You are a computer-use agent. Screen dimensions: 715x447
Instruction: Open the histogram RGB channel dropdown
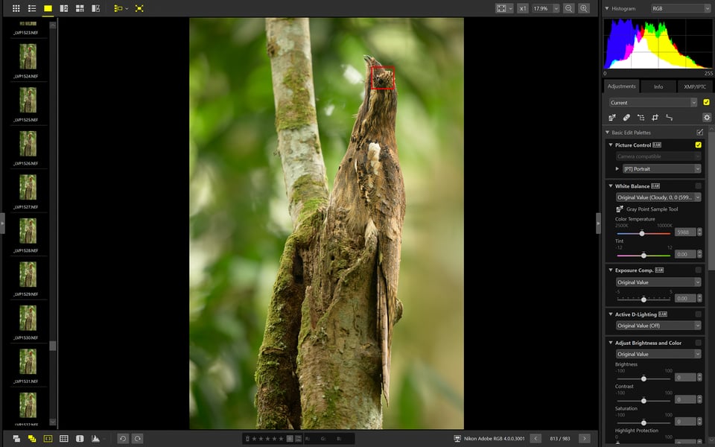tap(680, 8)
